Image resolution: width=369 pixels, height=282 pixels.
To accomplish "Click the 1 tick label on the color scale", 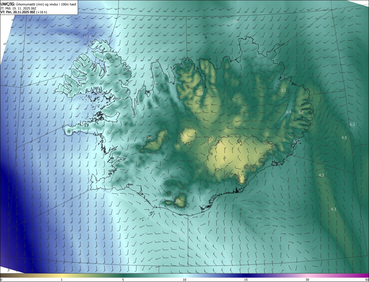I will (x=62, y=280).
